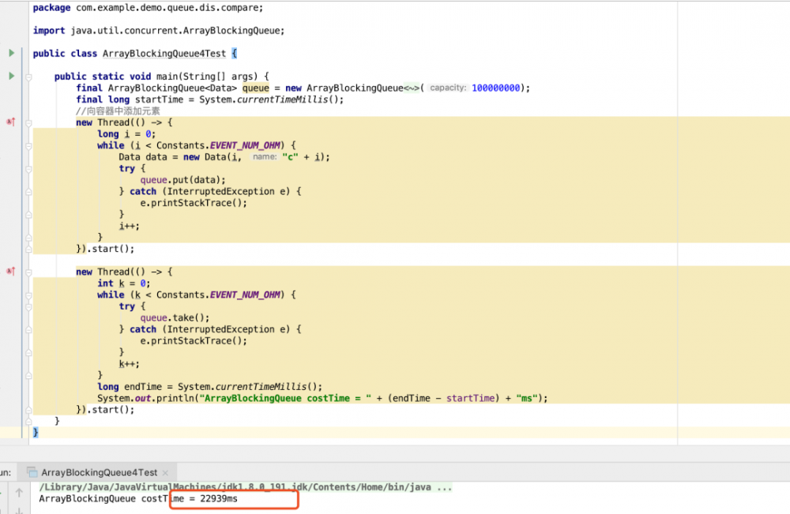790x514 pixels.
Task: Click the import java.util.concurrent.ArrayBlockingQueue line
Action: click(x=159, y=31)
